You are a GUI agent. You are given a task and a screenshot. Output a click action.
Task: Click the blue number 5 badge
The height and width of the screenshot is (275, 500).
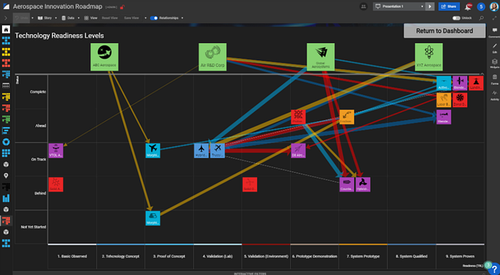[481, 6]
